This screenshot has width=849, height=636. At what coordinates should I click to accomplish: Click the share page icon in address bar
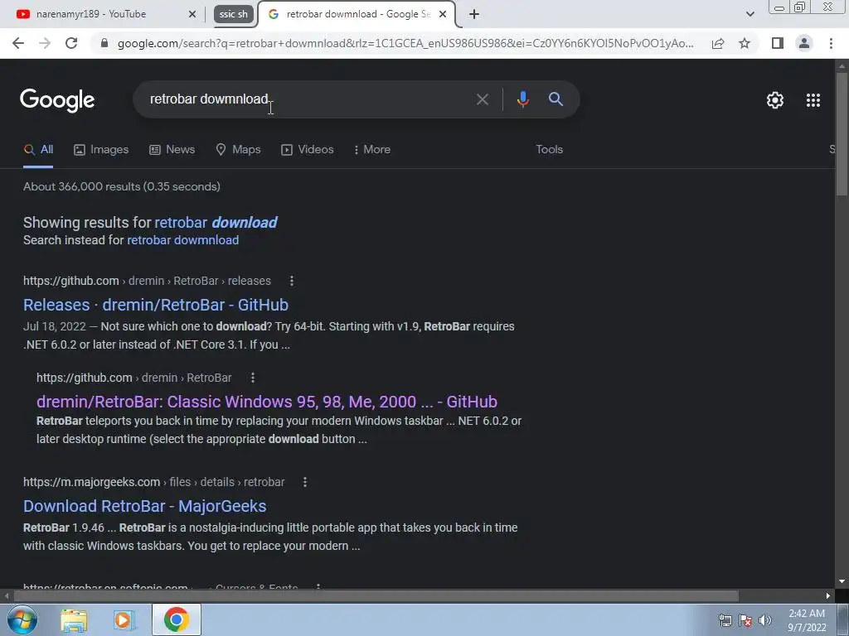pos(718,43)
